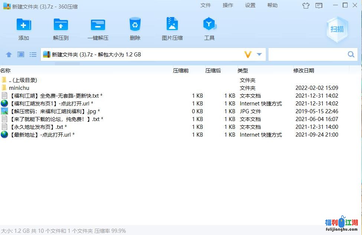This screenshot has width=362, height=235.
Task: Open the 文件 (File) menu
Action: 206,5
